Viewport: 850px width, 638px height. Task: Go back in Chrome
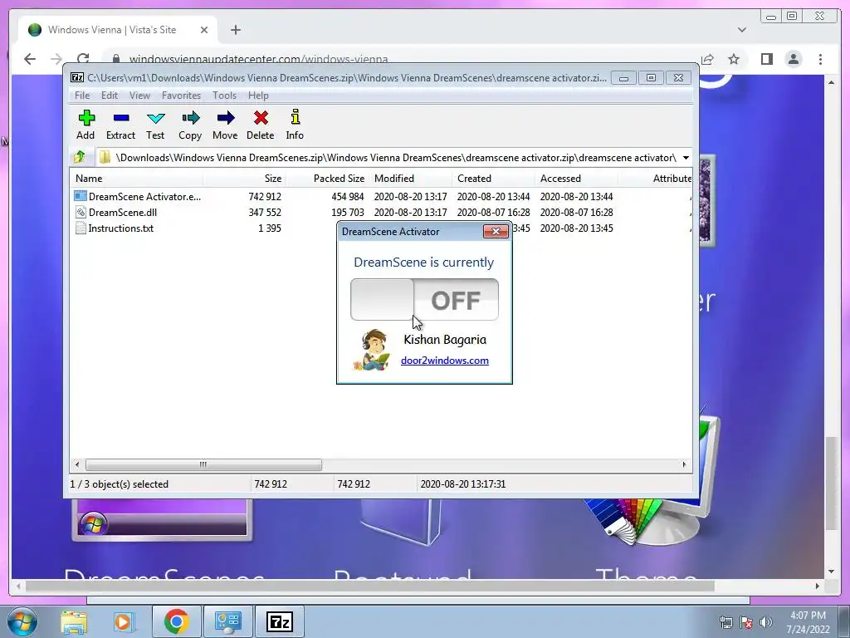30,59
